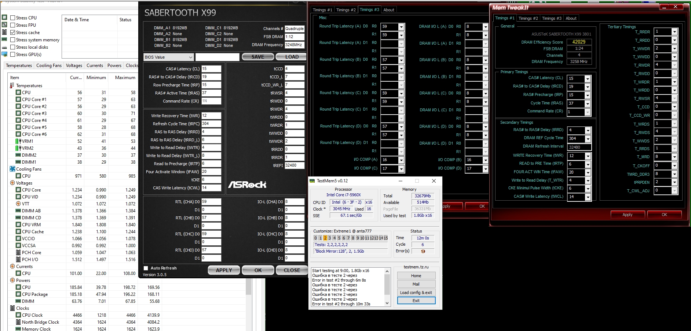Click the Refresh Cycle Time (tRFC) field

(211, 124)
